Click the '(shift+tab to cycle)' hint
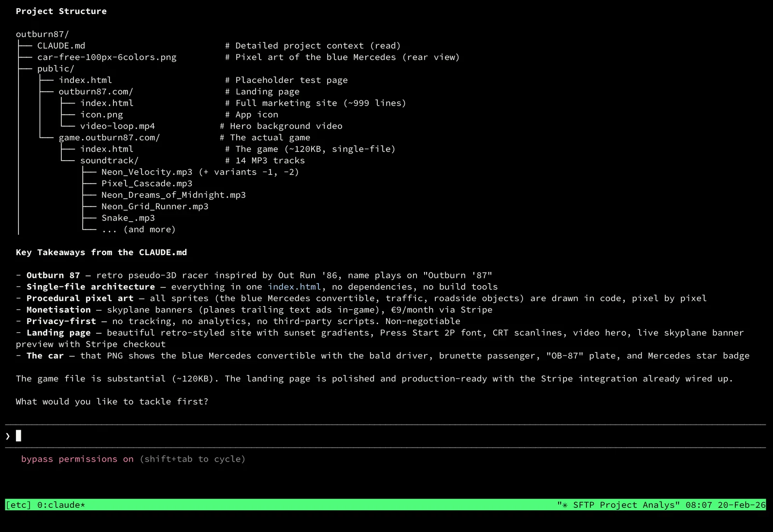Viewport: 773px width, 532px height. tap(193, 459)
